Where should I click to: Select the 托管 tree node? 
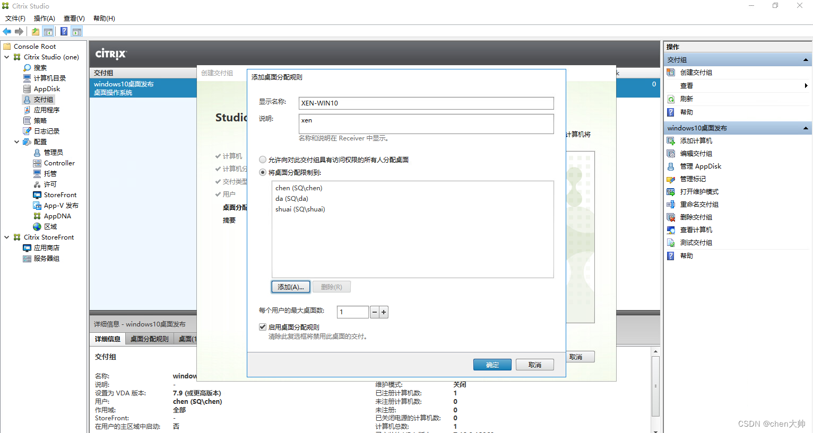point(50,173)
